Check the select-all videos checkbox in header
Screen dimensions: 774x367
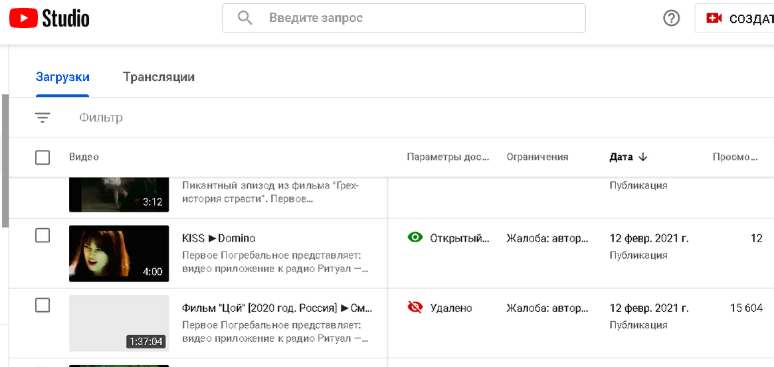pyautogui.click(x=43, y=158)
